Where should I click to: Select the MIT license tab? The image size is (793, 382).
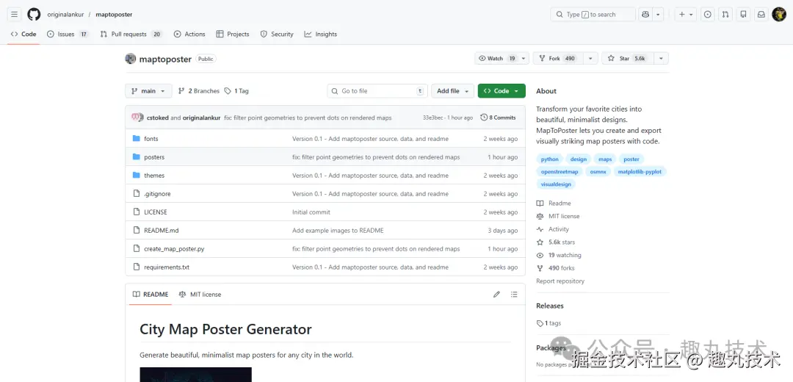[200, 295]
